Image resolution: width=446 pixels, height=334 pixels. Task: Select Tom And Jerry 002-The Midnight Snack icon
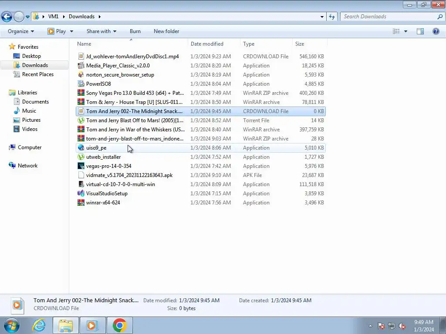pos(81,111)
